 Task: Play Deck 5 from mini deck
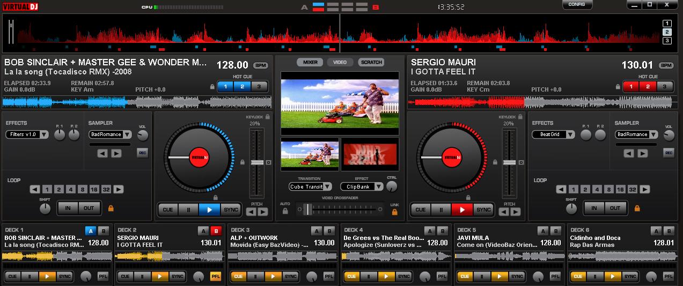pyautogui.click(x=500, y=276)
